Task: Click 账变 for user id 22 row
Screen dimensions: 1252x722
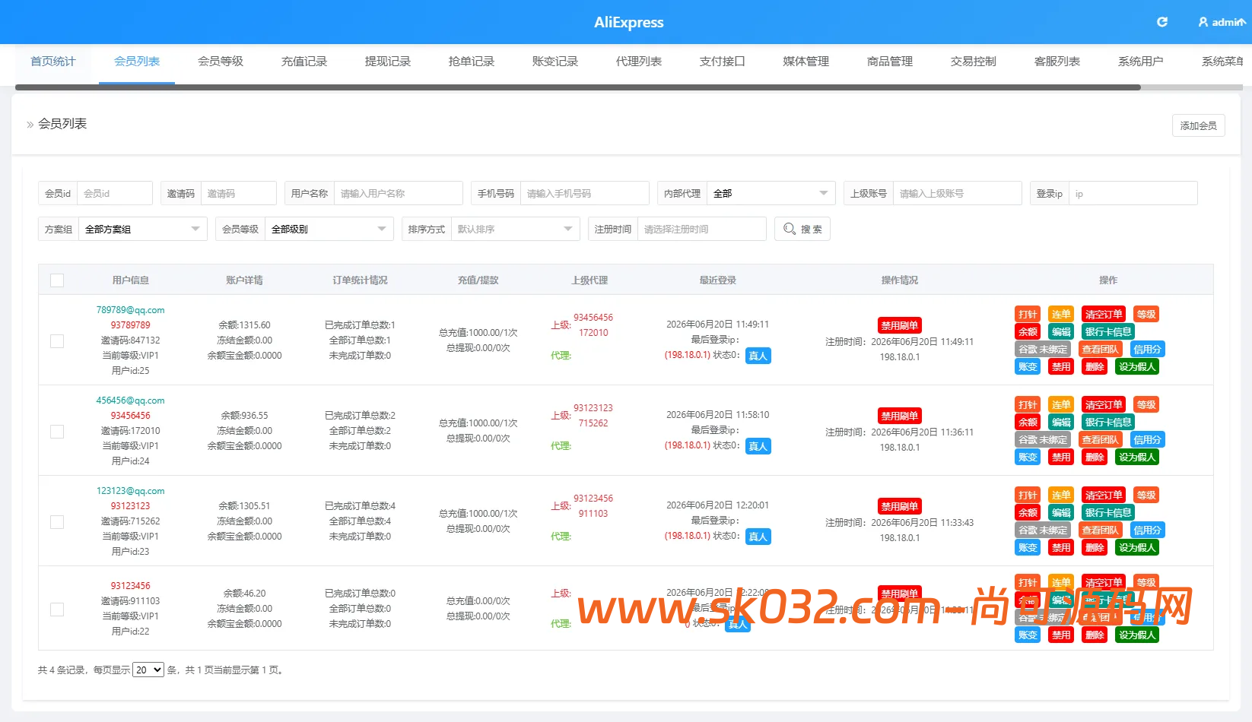Action: [1028, 635]
